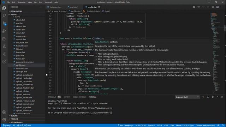Kill terminal using trash icon

coord(213,97)
